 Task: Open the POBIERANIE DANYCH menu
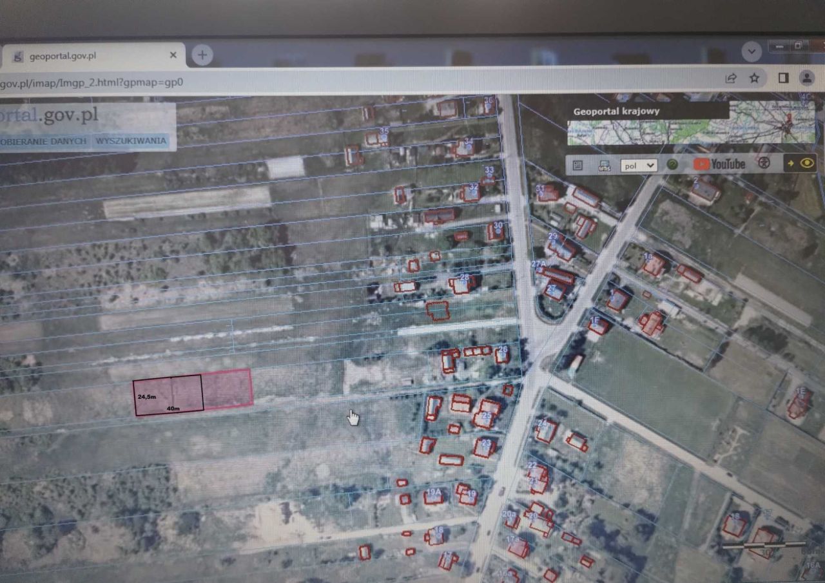point(43,141)
